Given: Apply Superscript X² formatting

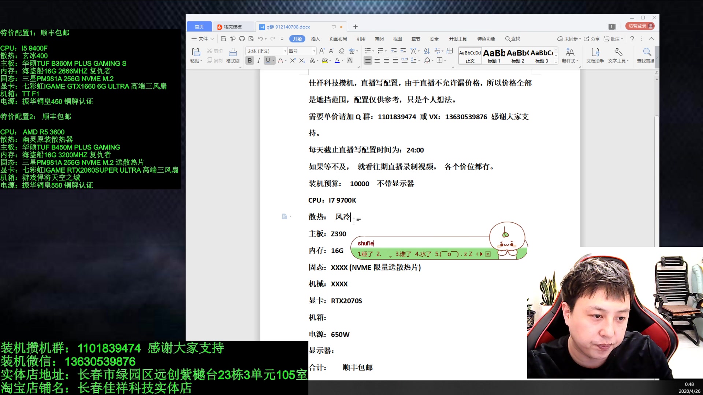Looking at the screenshot, I should (x=293, y=60).
